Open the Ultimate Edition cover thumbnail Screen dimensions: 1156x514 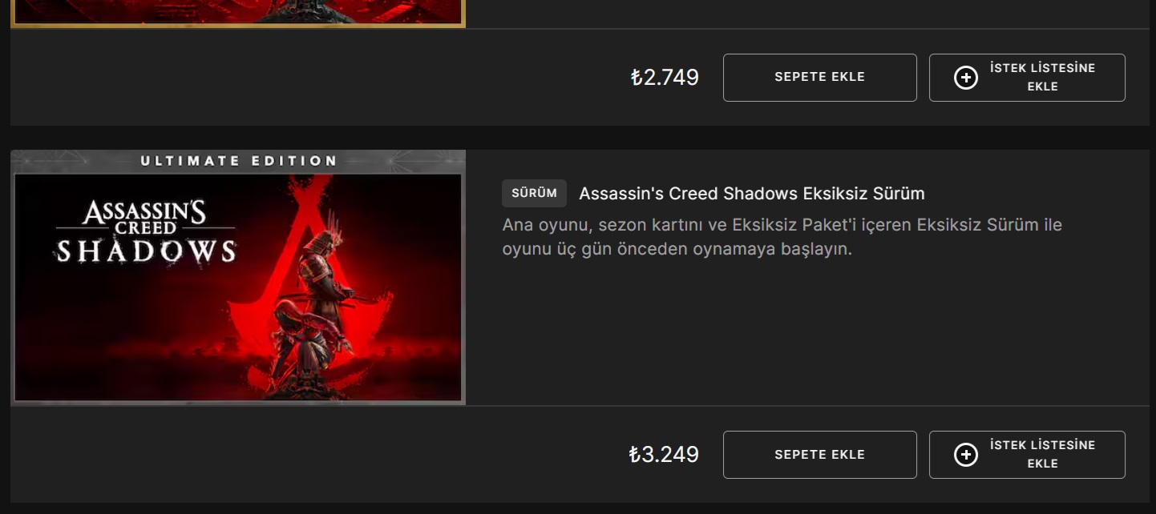(x=238, y=277)
